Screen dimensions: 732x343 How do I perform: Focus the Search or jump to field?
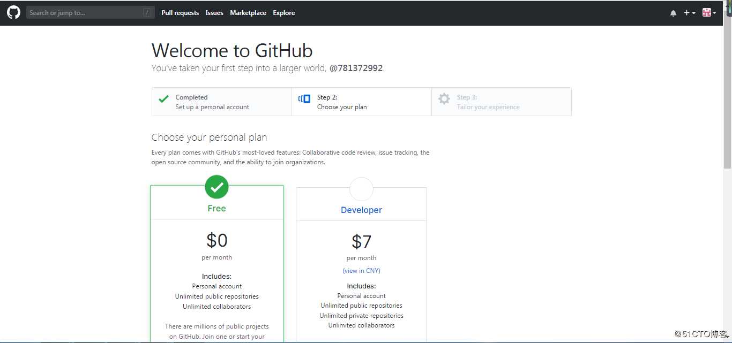coord(91,13)
